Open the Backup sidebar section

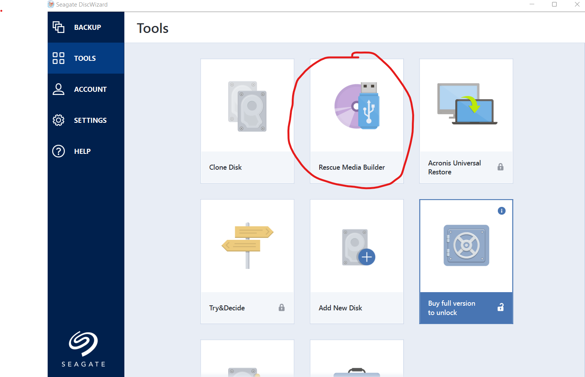coord(86,27)
